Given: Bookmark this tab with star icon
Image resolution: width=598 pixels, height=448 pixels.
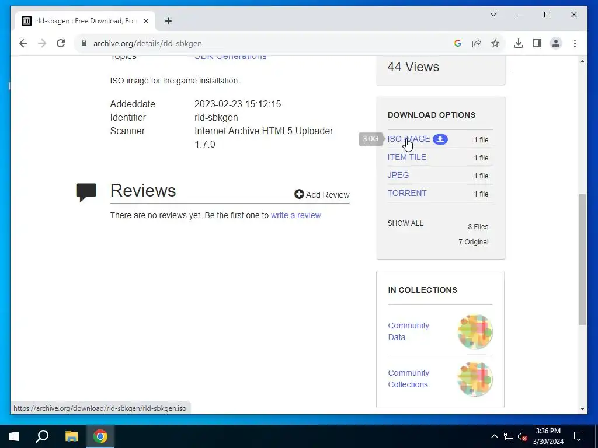Looking at the screenshot, I should [495, 43].
